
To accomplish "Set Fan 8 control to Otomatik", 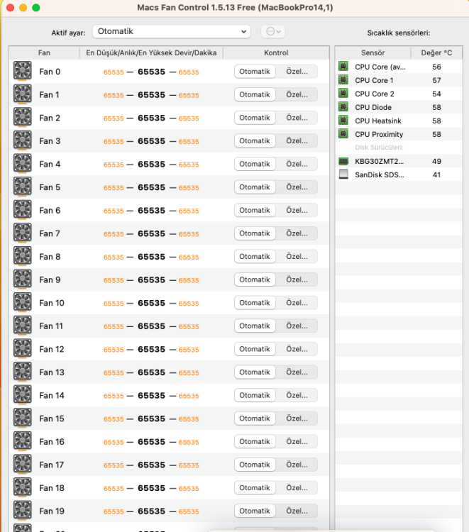I will 255,257.
